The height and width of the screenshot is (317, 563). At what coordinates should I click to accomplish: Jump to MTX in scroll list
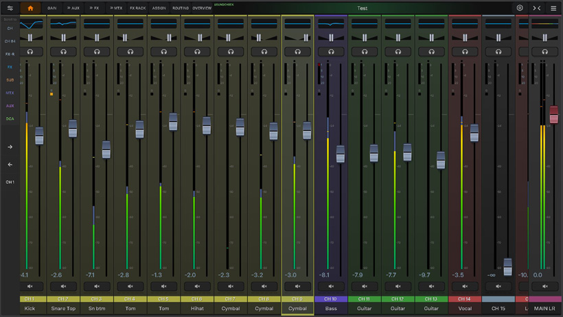tap(10, 93)
